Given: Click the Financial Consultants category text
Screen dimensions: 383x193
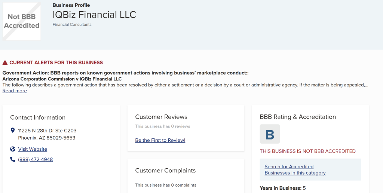Looking at the screenshot, I should 72,24.
